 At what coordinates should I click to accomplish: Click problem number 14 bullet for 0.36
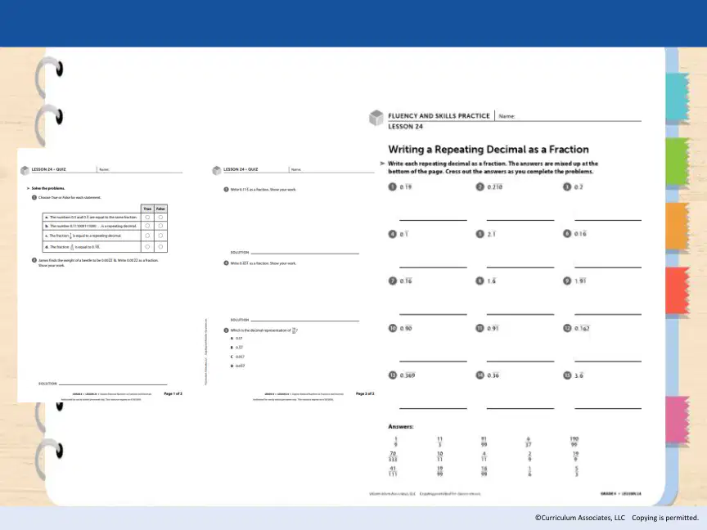tap(480, 375)
